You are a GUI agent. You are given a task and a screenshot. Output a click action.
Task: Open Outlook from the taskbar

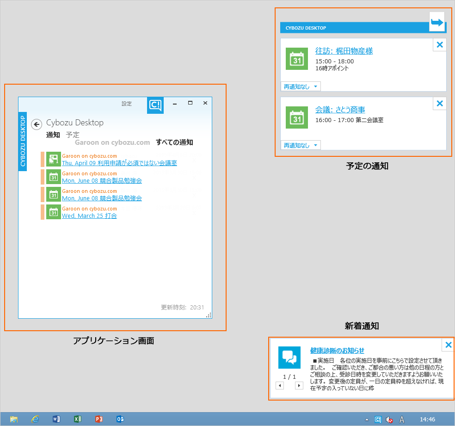(120, 419)
